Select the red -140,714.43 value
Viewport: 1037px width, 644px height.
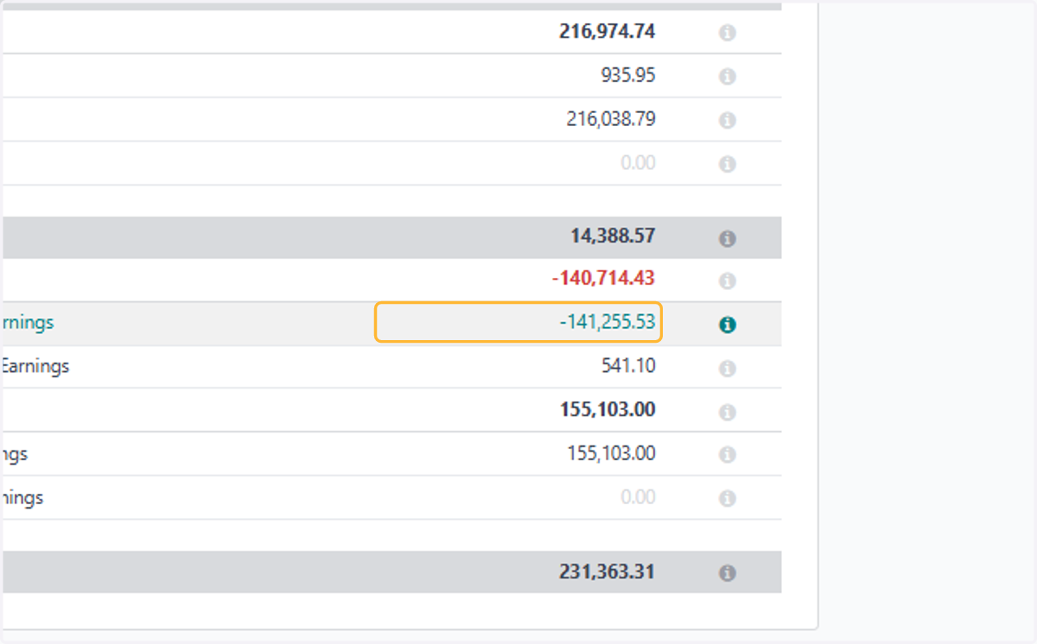[603, 278]
